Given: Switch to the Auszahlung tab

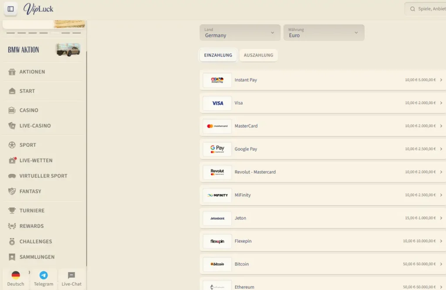Looking at the screenshot, I should coord(258,55).
